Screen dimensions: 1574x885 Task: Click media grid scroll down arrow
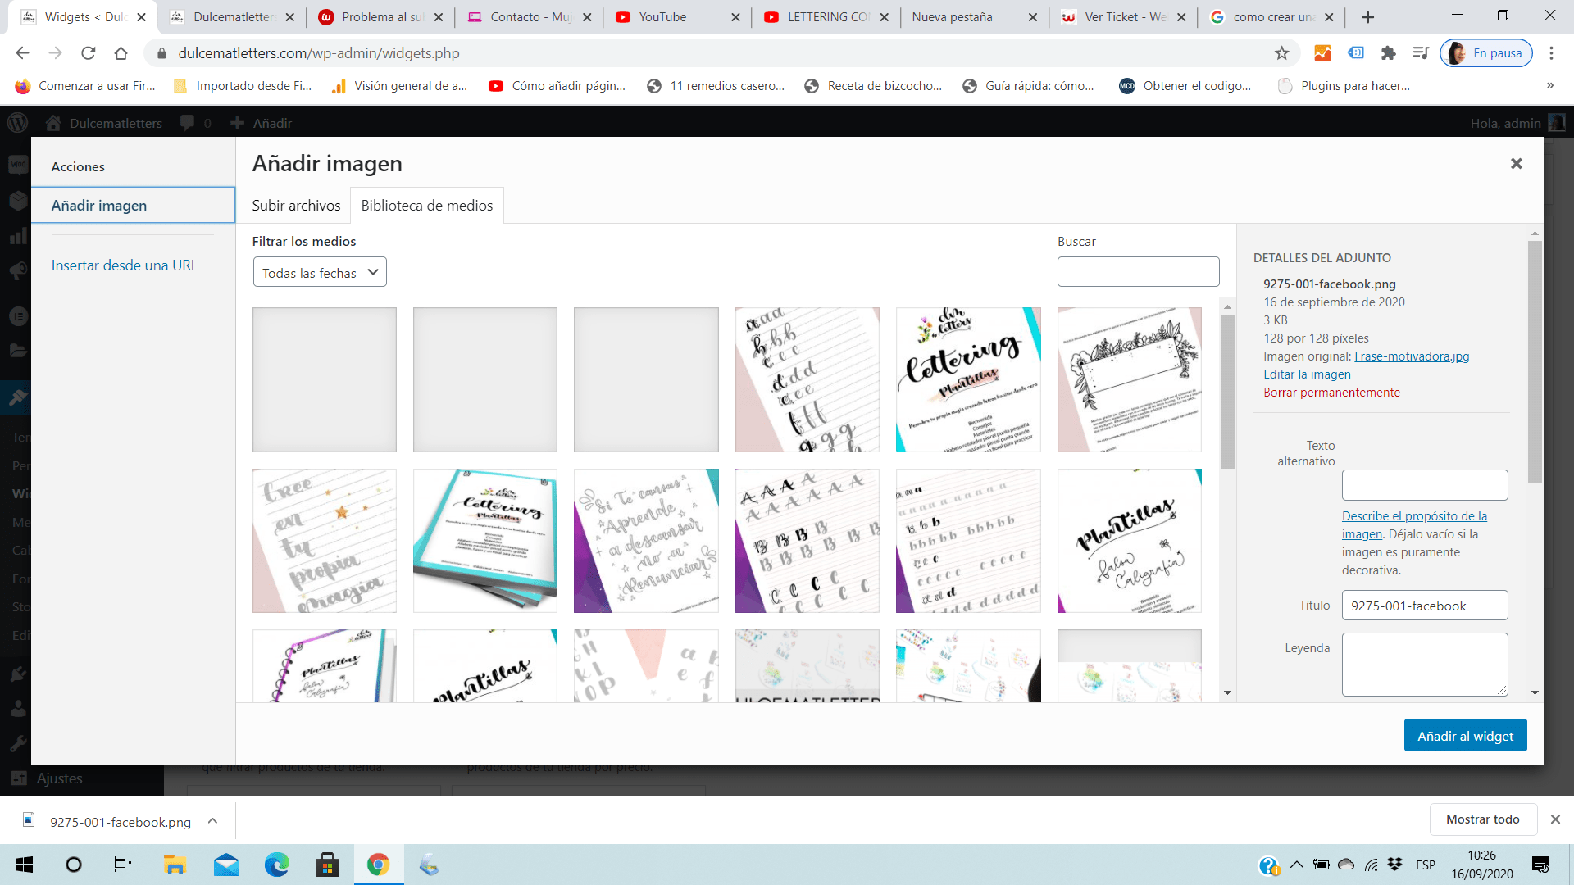point(1227,692)
